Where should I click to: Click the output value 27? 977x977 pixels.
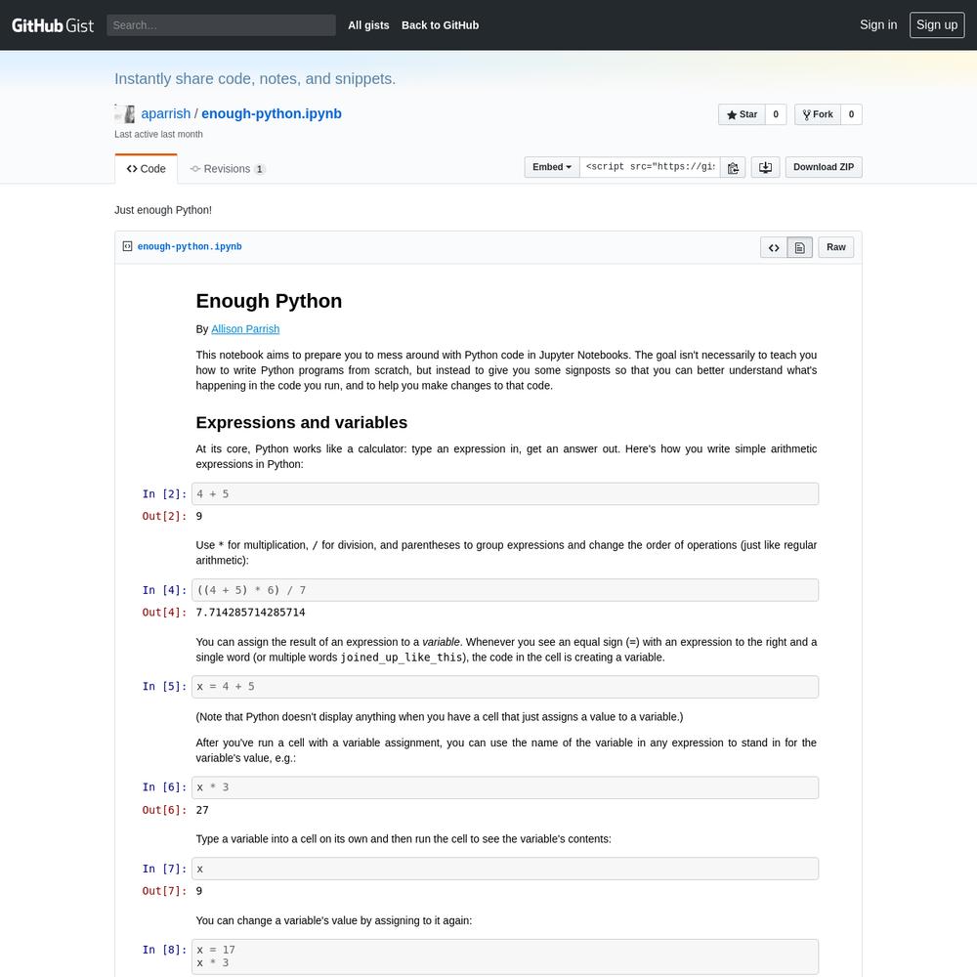202,810
